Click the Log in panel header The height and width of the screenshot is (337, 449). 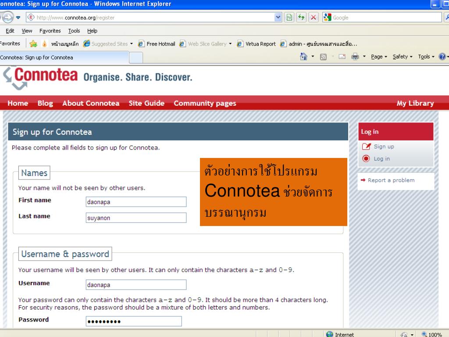(x=396, y=132)
